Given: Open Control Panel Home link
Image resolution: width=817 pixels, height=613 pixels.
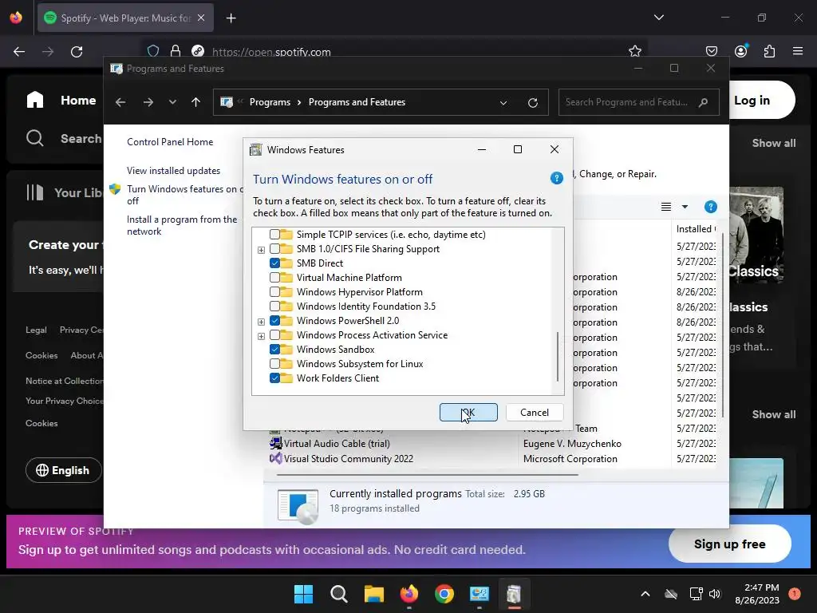Looking at the screenshot, I should [x=170, y=142].
